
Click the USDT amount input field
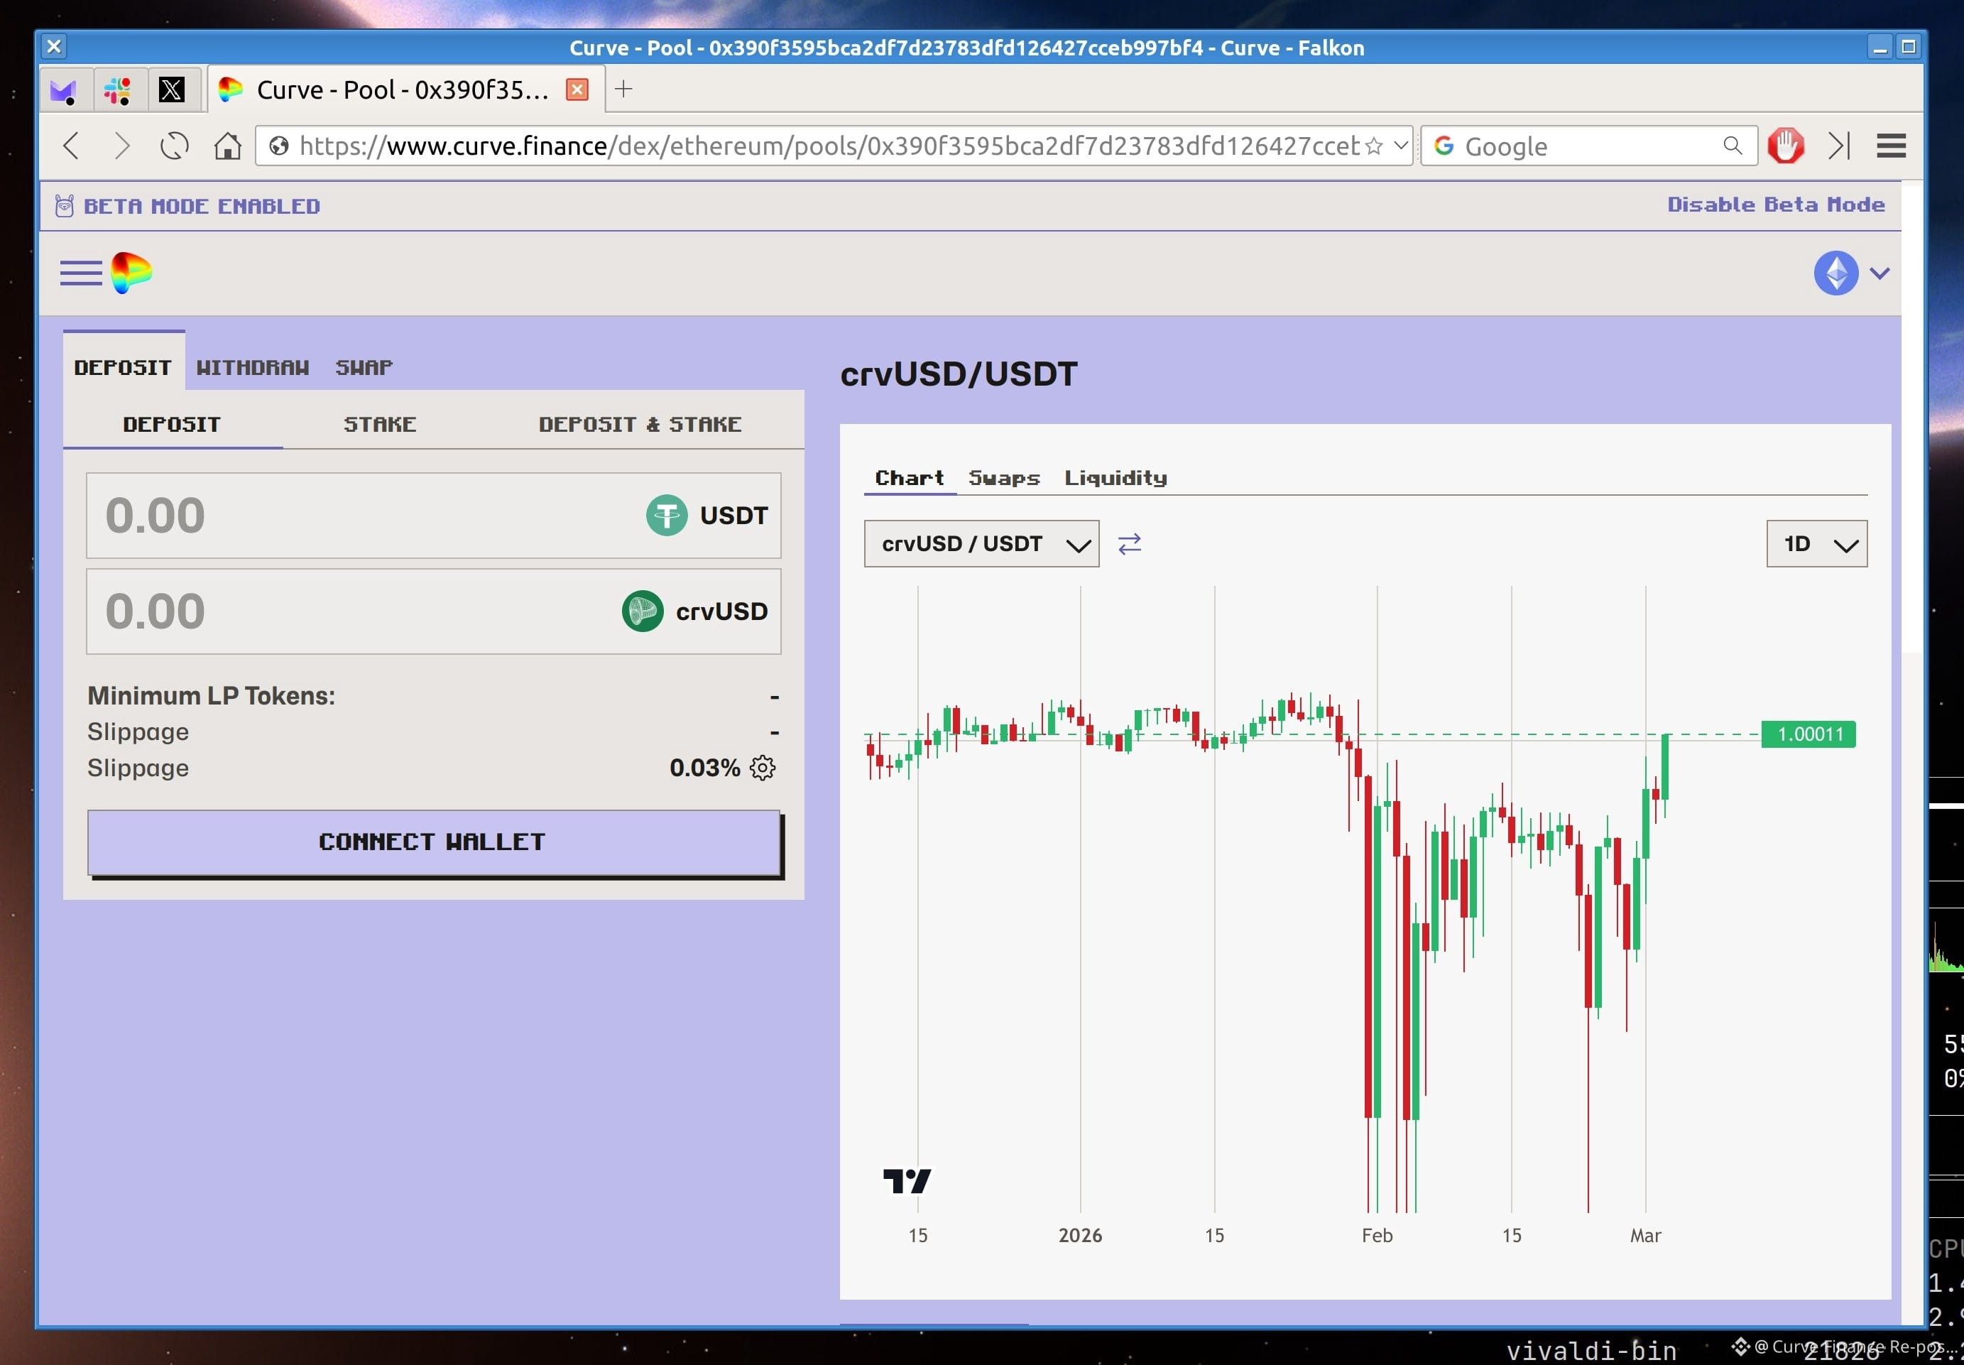point(434,516)
